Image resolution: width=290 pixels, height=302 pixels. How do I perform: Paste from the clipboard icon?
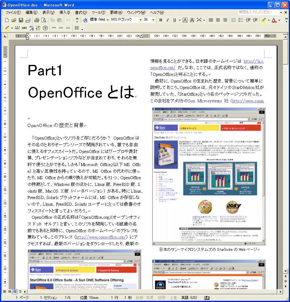[x=59, y=20]
